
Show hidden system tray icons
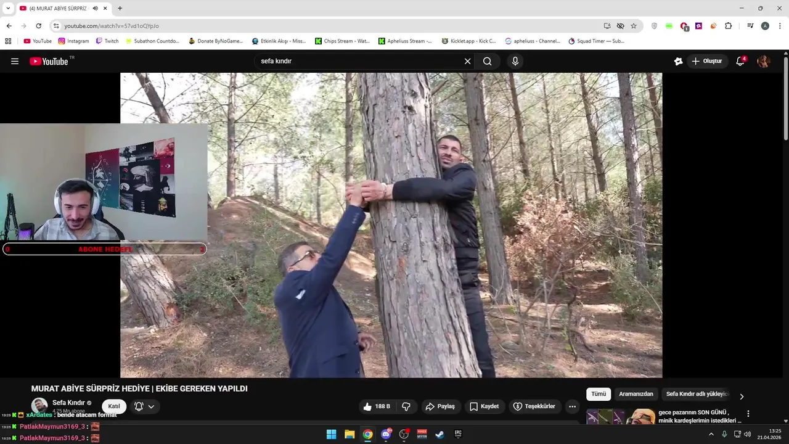pos(711,434)
